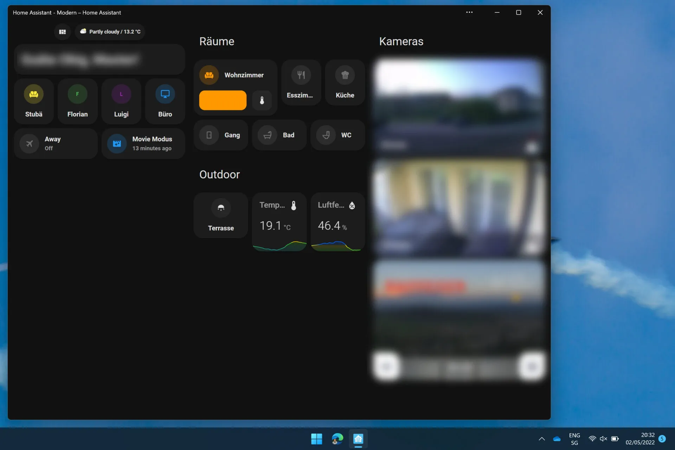Open the notification count badge

click(662, 439)
